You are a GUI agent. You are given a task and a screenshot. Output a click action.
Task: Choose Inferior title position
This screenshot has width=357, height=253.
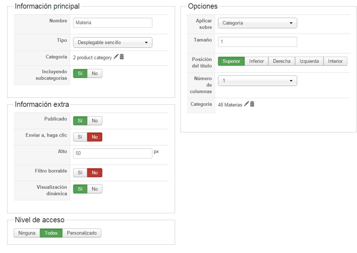(x=256, y=61)
